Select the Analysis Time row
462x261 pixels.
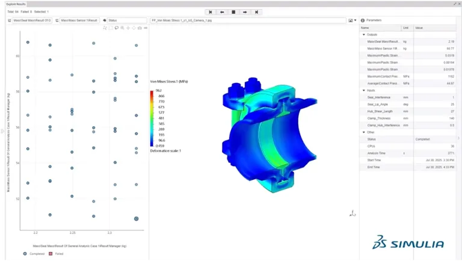pos(408,153)
